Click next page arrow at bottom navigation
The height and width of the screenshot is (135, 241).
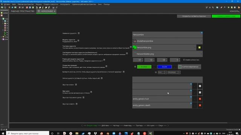(x=168, y=126)
